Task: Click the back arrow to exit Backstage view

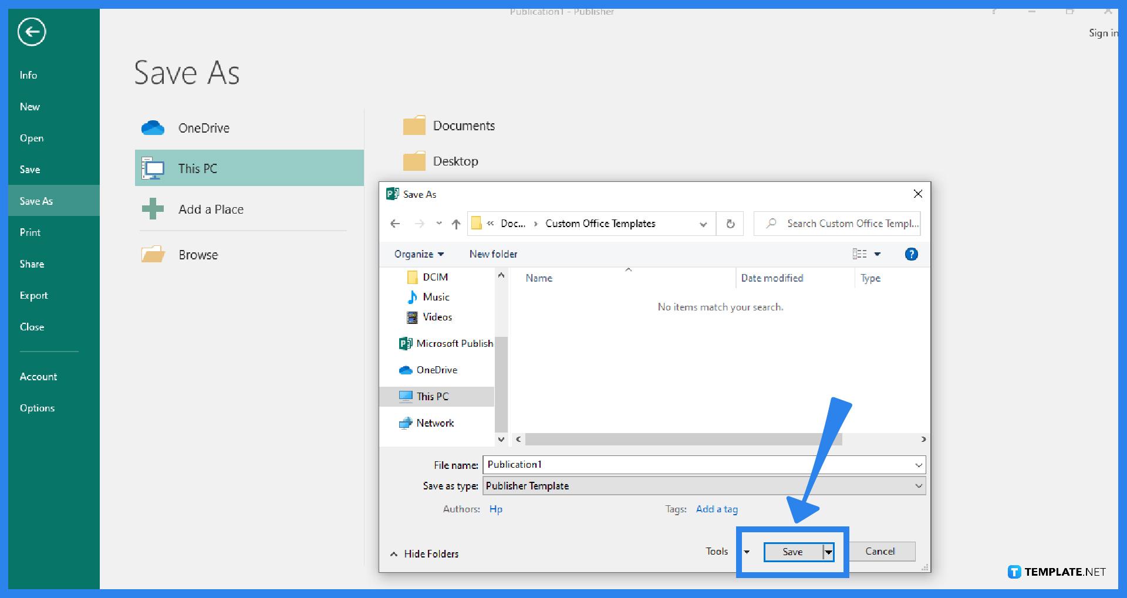Action: [31, 32]
